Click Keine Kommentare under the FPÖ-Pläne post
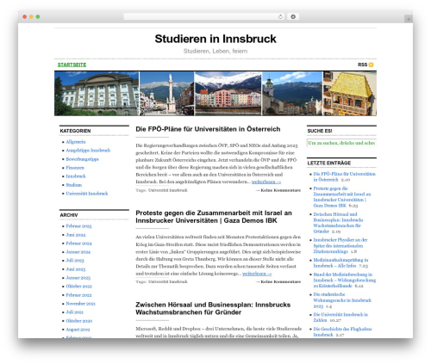Viewport: 431px width, 364px height. (x=280, y=190)
